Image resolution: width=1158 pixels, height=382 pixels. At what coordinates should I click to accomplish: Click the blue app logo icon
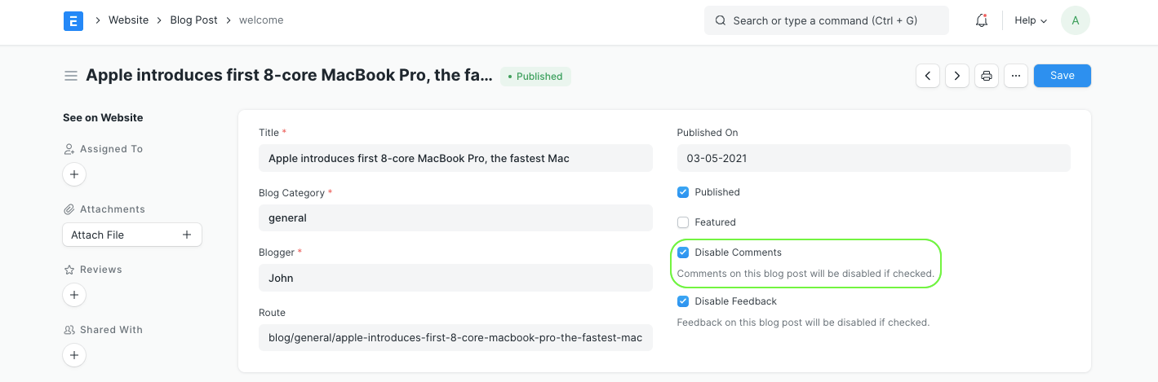[73, 20]
